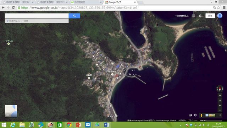This screenshot has width=227, height=128.
Task: Show hidden tray icons arrow
Action: point(181,125)
